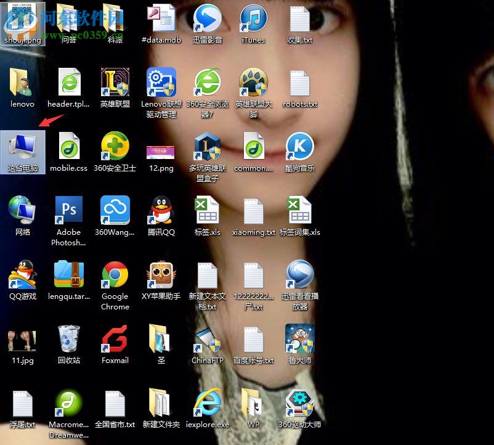Select the 网络 network icon

click(x=23, y=211)
